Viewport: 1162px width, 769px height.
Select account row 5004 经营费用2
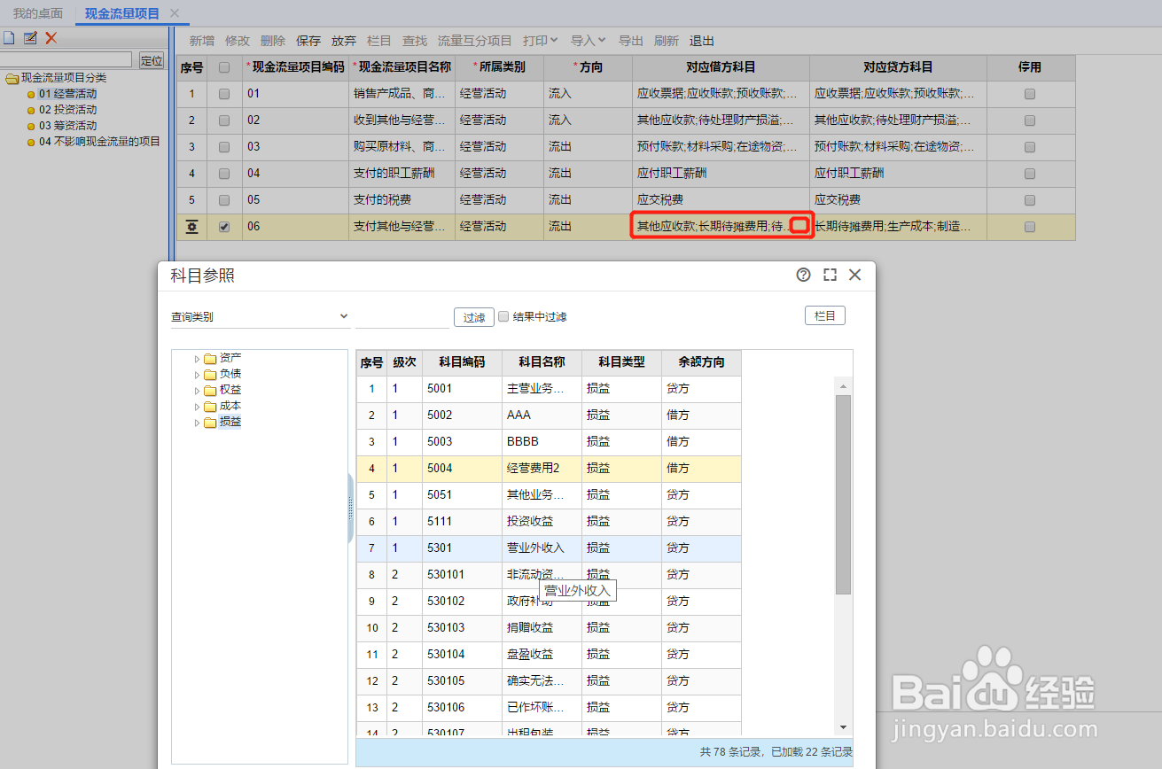pyautogui.click(x=549, y=469)
